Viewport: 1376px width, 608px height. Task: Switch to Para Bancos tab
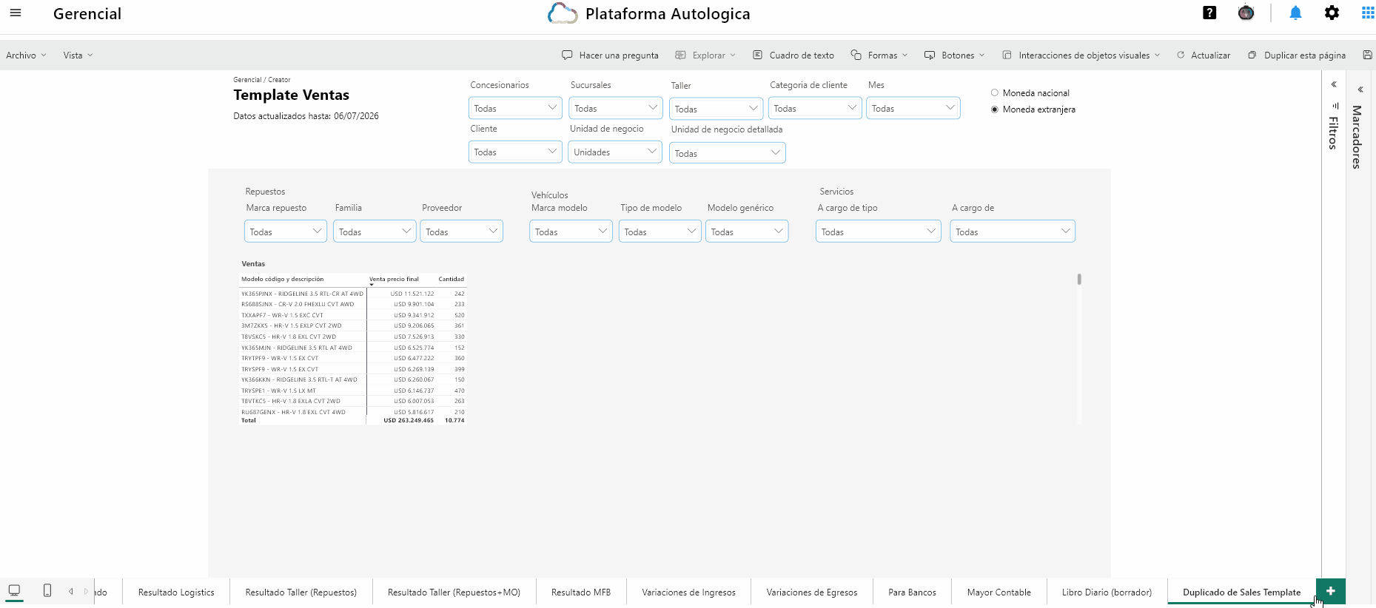point(912,592)
